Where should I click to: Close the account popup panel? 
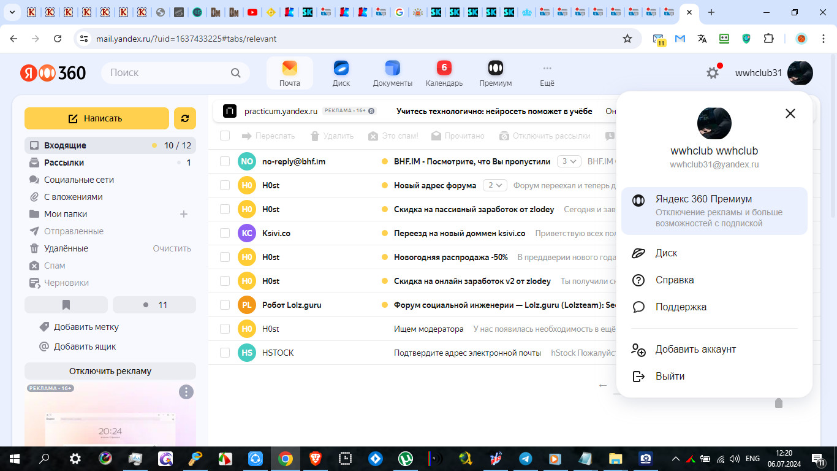pyautogui.click(x=790, y=113)
